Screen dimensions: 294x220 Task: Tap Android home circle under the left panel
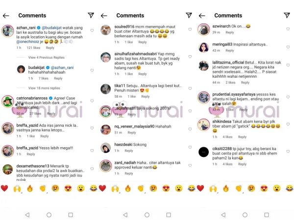(x=49, y=215)
